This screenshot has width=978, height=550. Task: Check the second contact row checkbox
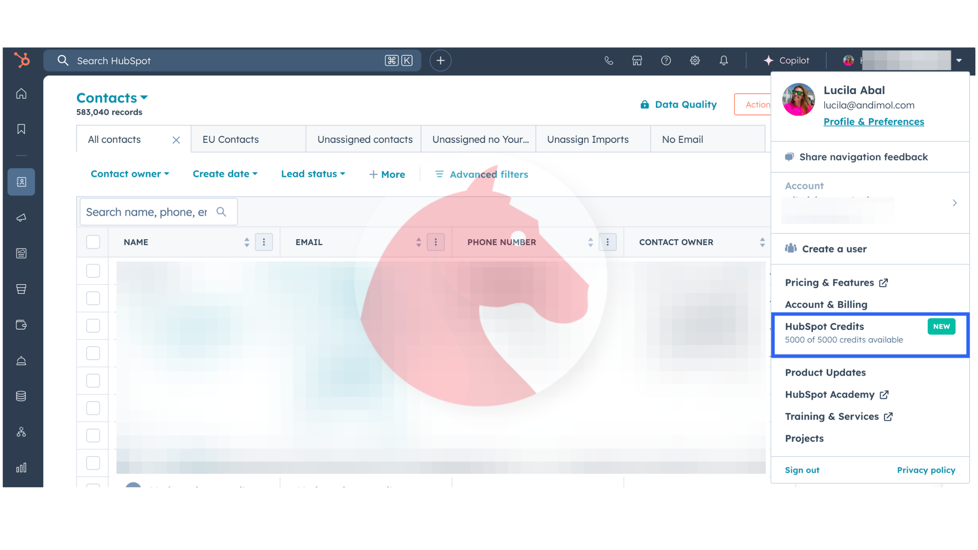tap(93, 298)
